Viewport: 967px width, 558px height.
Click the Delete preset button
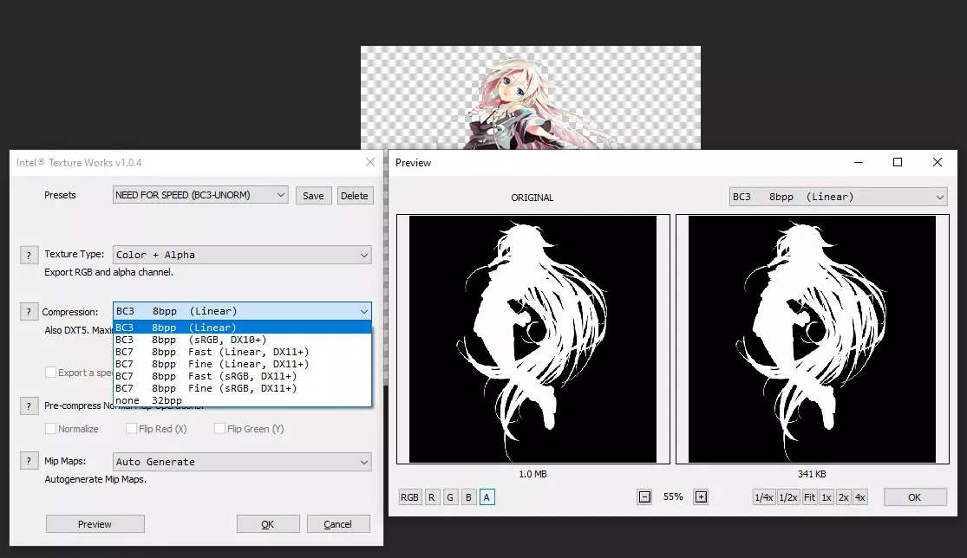(355, 195)
